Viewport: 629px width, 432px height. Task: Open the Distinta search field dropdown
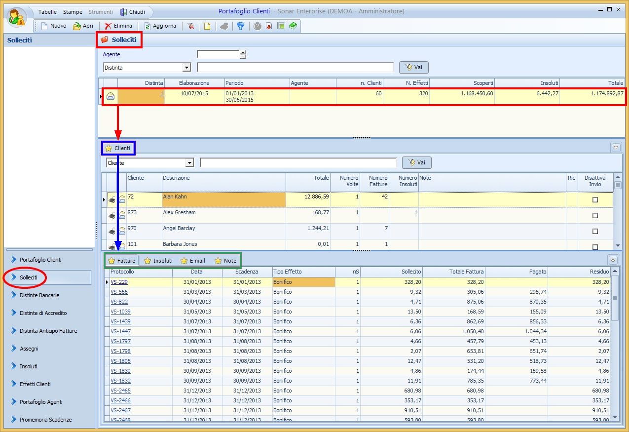pyautogui.click(x=186, y=68)
